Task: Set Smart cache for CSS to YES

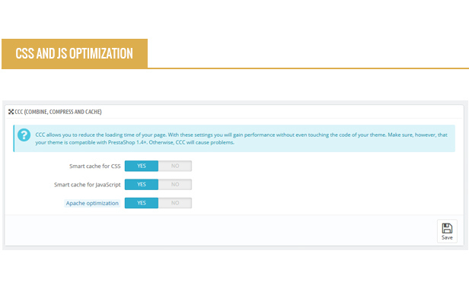Action: pos(142,166)
